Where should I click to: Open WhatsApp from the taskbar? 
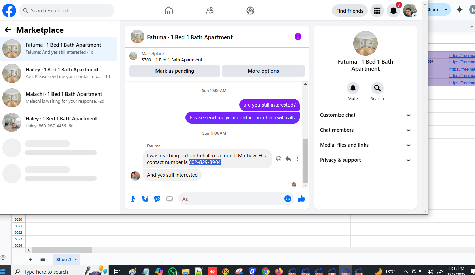coord(173,272)
